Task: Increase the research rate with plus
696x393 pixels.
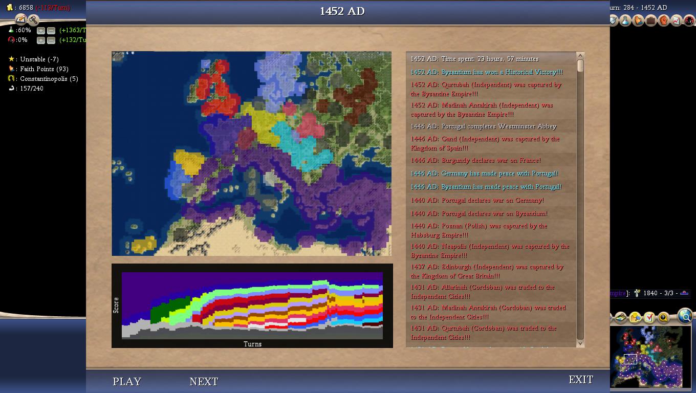Action: pyautogui.click(x=40, y=30)
